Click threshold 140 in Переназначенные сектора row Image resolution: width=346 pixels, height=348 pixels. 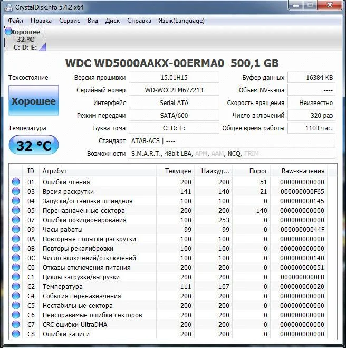[x=262, y=210]
